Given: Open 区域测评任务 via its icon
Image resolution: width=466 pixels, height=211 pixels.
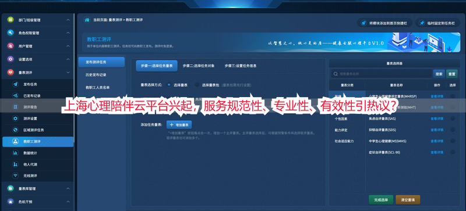Looking at the screenshot, I should click(16, 130).
